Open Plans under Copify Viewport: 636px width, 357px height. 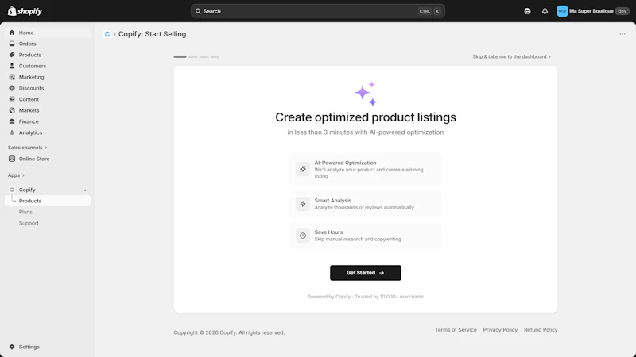25,212
